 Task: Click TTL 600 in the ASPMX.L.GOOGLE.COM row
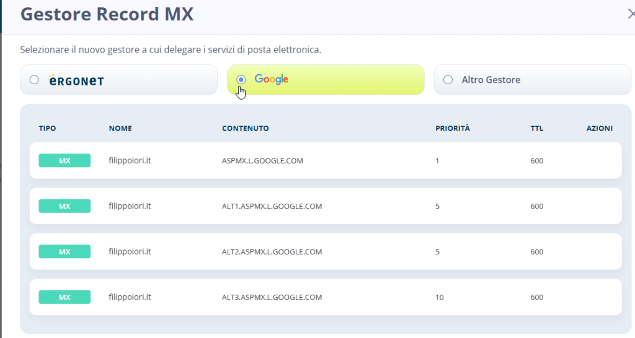537,160
